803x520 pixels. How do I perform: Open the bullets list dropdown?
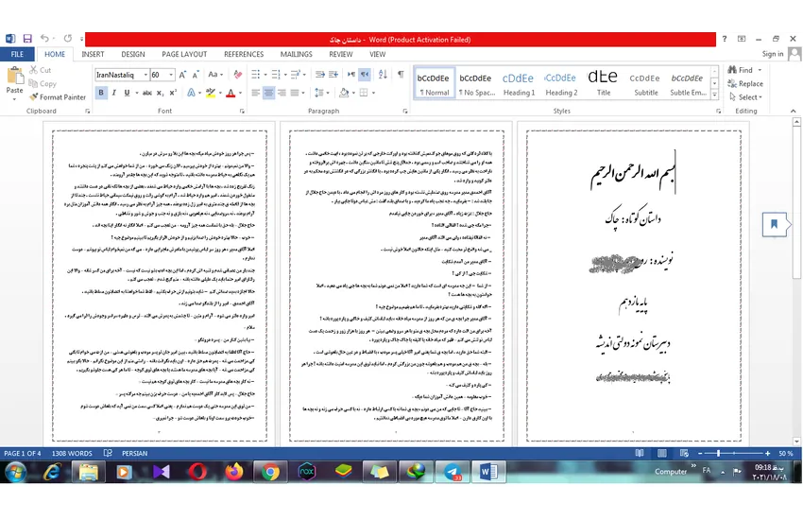tap(265, 75)
